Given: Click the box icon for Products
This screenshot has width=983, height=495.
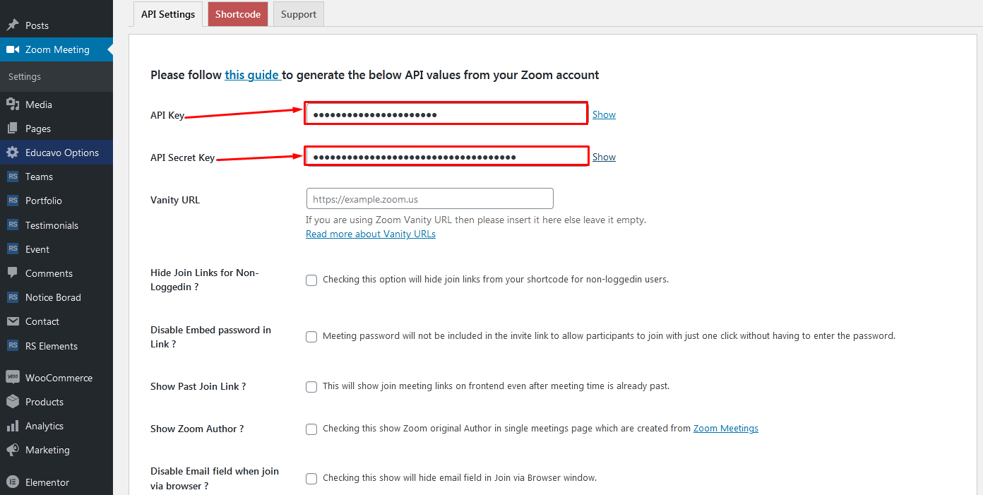Looking at the screenshot, I should point(13,402).
